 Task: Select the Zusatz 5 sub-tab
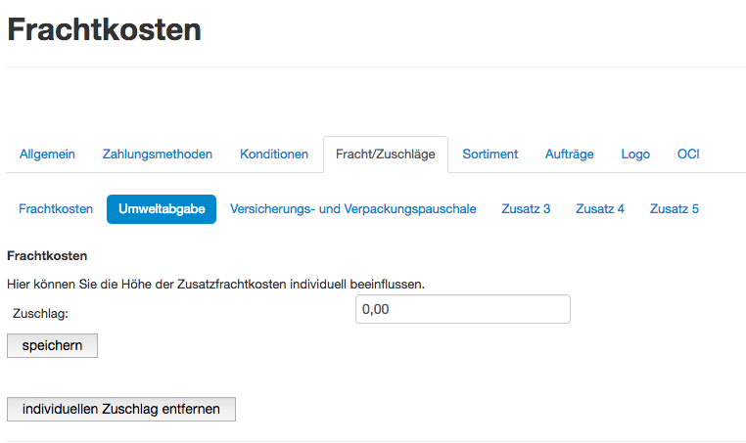(x=675, y=209)
